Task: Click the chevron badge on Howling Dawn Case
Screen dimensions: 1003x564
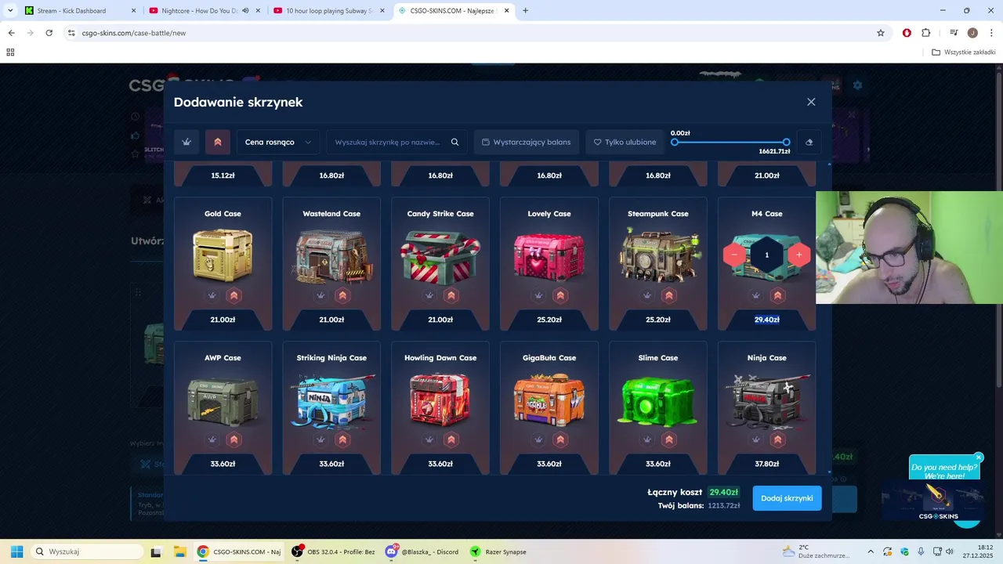Action: pos(451,439)
